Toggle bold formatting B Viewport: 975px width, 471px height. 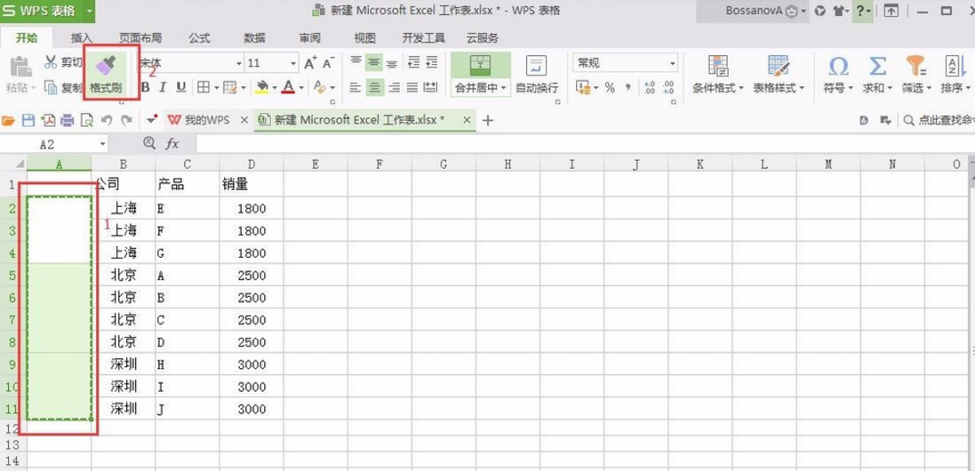[146, 88]
